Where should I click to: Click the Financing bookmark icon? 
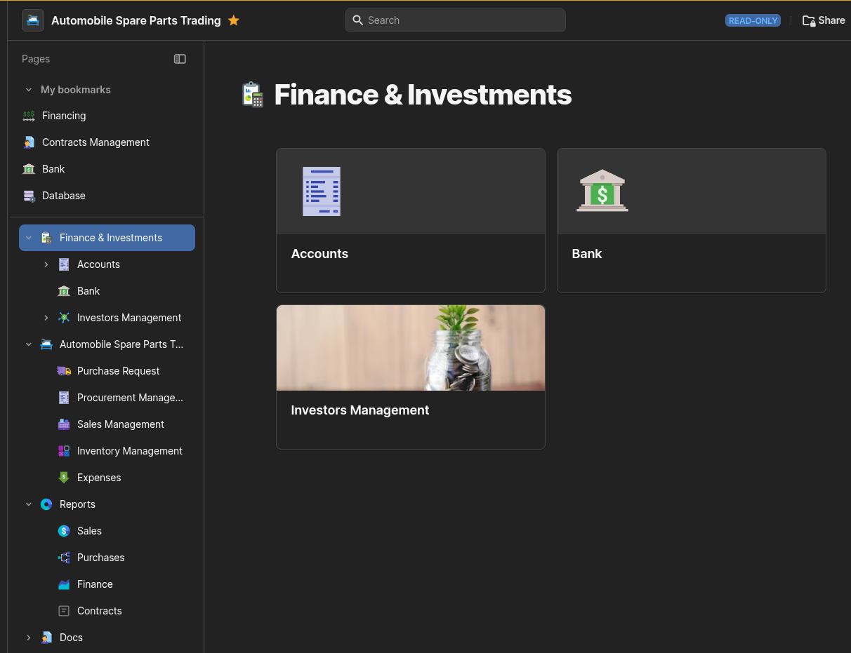[29, 116]
